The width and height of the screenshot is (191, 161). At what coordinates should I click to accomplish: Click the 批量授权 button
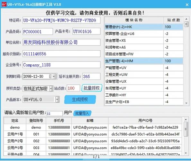pyautogui.click(x=92, y=88)
